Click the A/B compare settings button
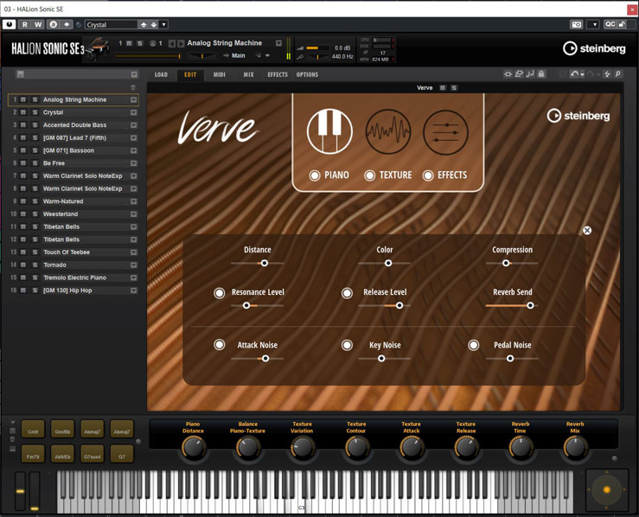This screenshot has height=517, width=639. (53, 24)
